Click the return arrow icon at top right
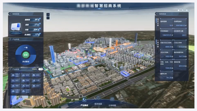This screenshot has width=197, height=111. 183,10
